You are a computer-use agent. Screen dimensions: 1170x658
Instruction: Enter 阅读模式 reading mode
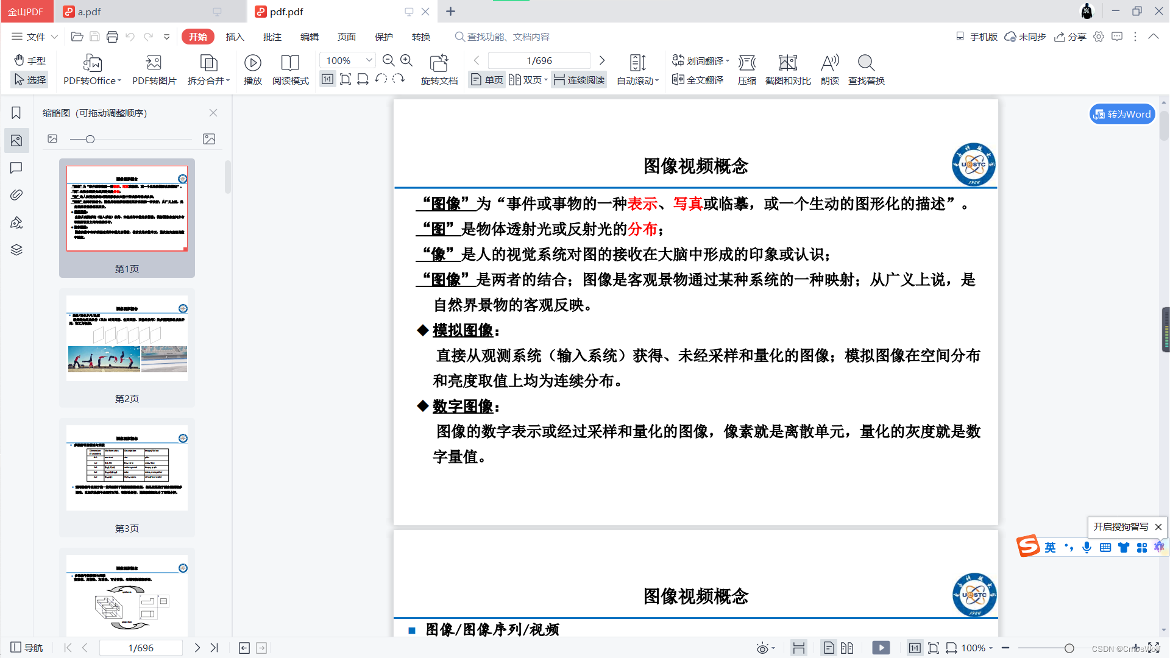point(291,69)
